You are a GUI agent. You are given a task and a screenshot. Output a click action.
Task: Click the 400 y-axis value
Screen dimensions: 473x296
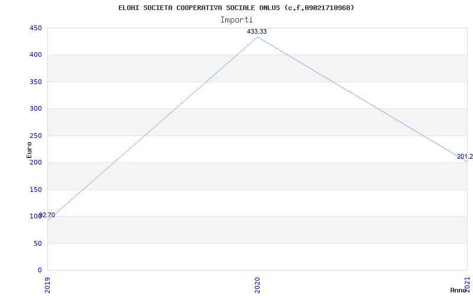35,55
